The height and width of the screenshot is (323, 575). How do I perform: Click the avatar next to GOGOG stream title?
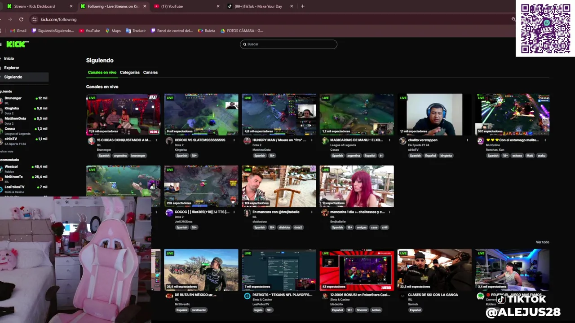(169, 213)
